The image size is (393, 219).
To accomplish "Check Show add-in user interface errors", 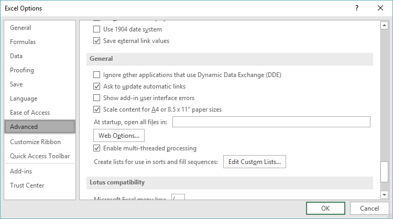I will click(x=96, y=98).
